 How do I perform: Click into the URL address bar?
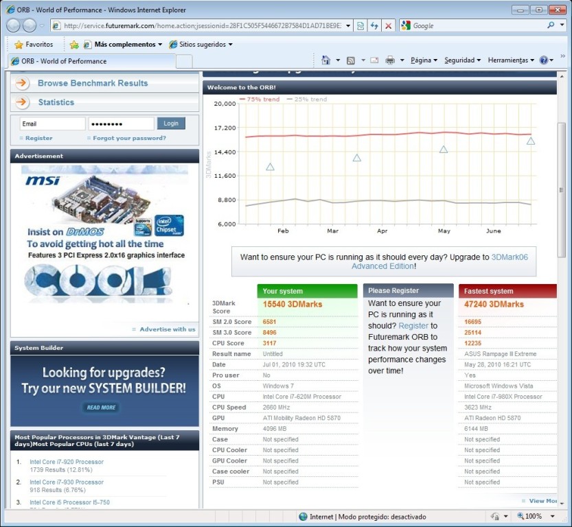click(x=203, y=26)
